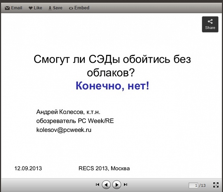
Task: Save the presentation via the download icon
Action: tap(50, 8)
